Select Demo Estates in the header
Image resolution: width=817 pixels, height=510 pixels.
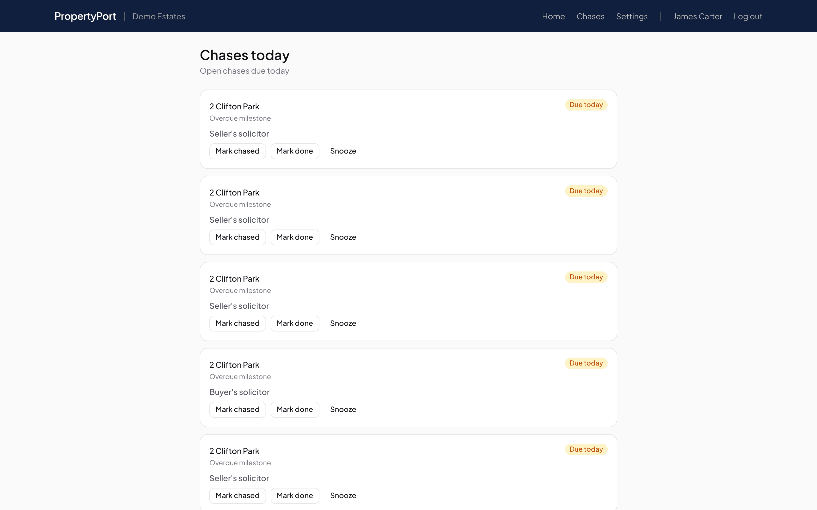pos(159,16)
